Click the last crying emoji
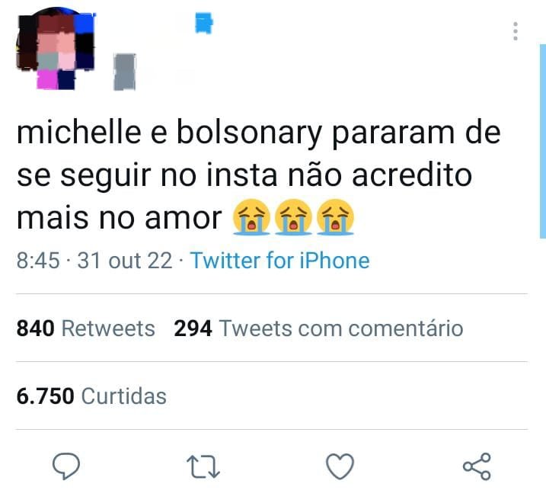Image resolution: width=546 pixels, height=503 pixels. [335, 216]
